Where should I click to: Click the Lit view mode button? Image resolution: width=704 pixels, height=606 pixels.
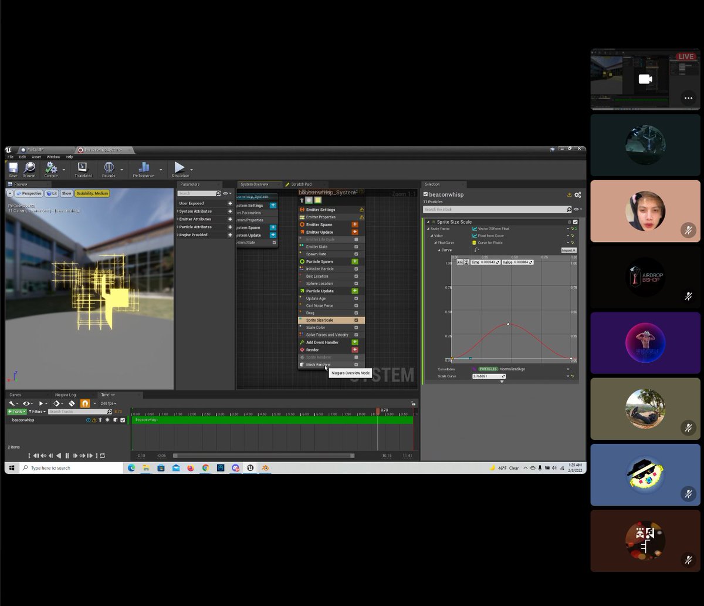[x=52, y=193]
